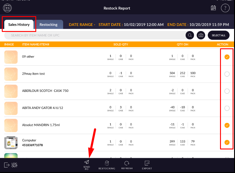Open the help question mark icon
The width and height of the screenshot is (235, 173).
225,8
